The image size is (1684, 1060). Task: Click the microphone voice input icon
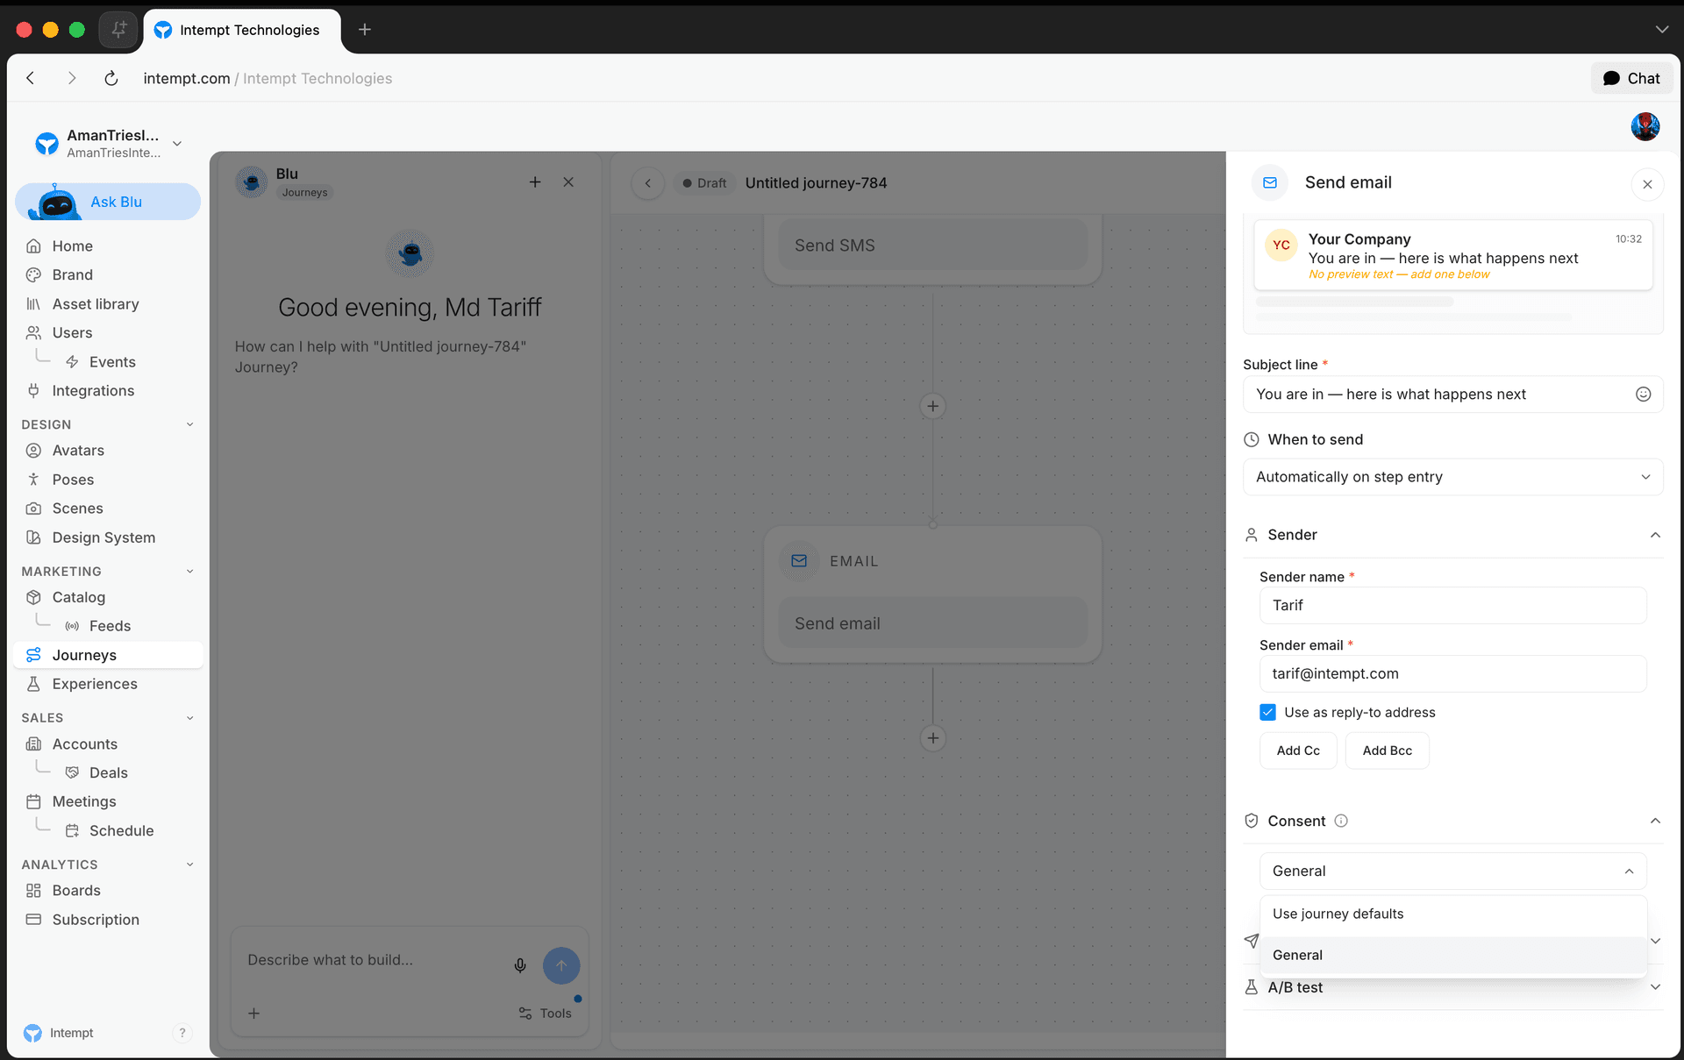tap(520, 965)
